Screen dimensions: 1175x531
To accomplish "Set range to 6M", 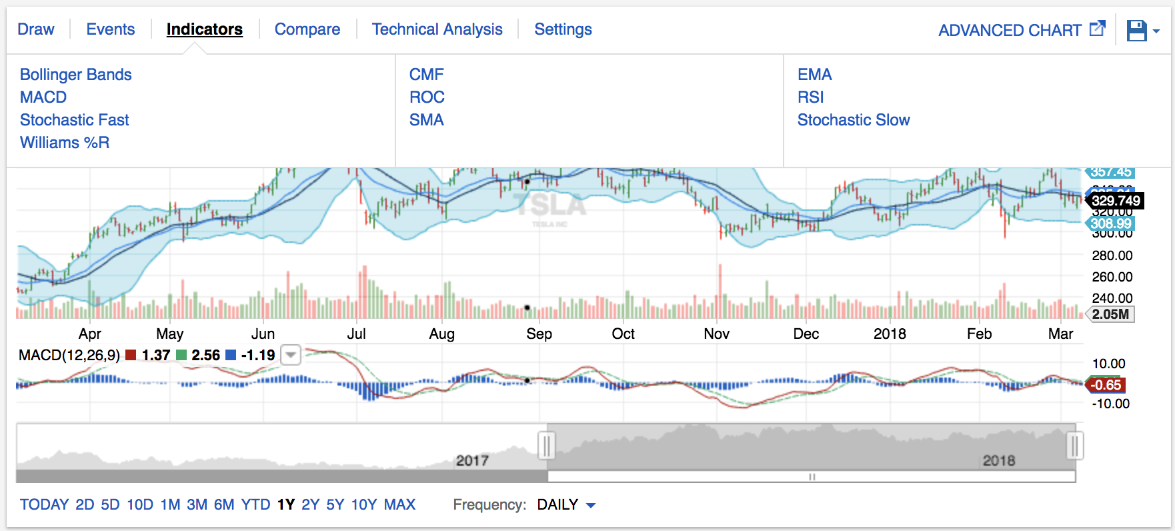I will (224, 505).
